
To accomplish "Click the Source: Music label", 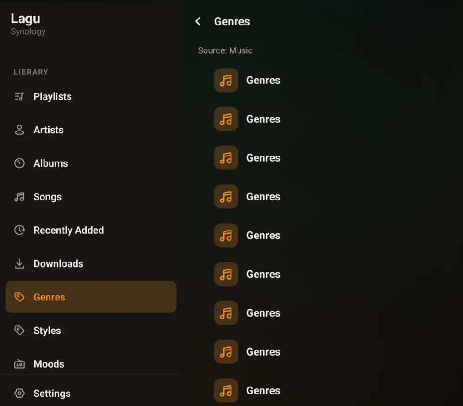I will point(225,50).
